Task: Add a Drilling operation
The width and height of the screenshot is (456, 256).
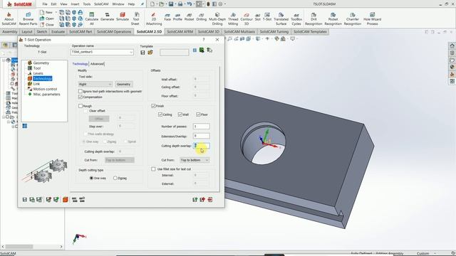Action: point(201,17)
